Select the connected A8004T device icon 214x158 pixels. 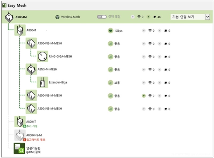[20, 30]
